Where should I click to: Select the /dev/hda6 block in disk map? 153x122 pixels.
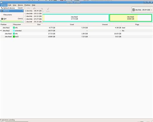[130, 18]
